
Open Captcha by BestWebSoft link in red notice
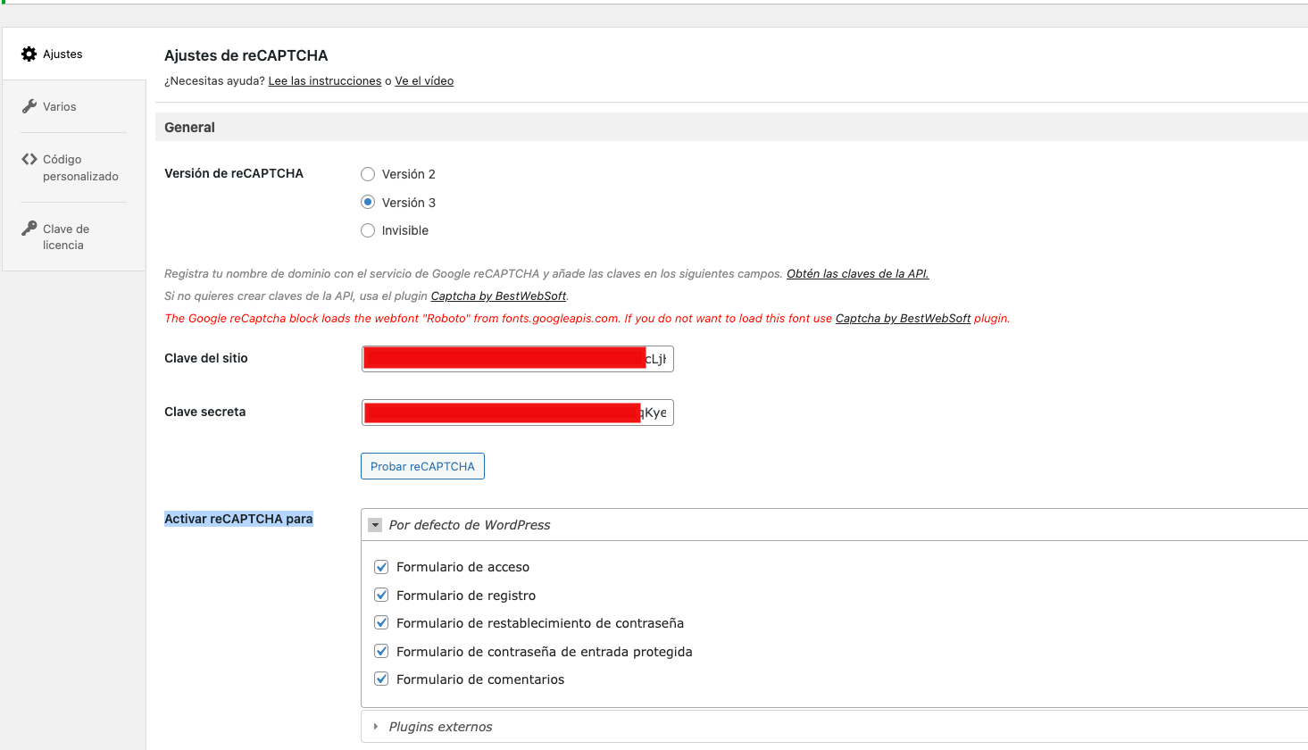[903, 319]
